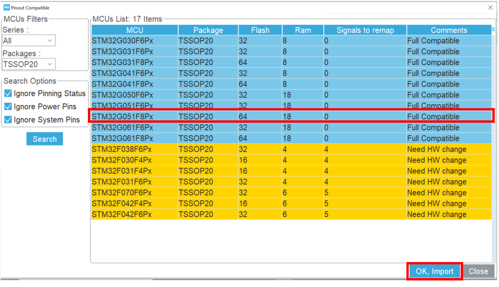Click the column settings icon beside Comments header
The height and width of the screenshot is (287, 499).
click(494, 30)
